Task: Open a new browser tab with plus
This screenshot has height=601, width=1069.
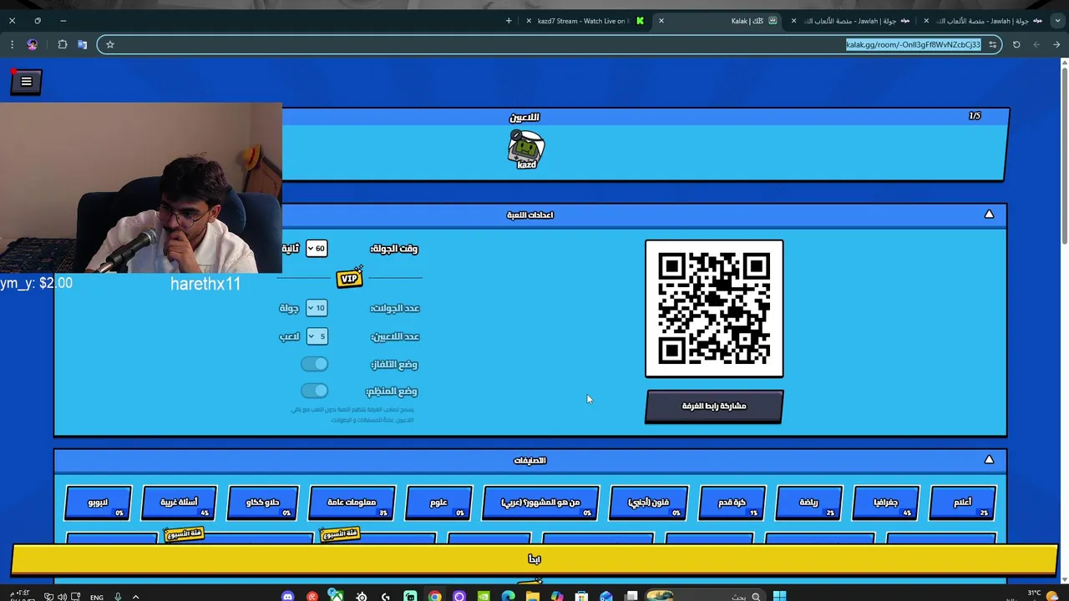Action: tap(509, 21)
